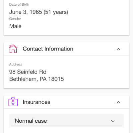
Task: Click the Gender label
Action: click(x=15, y=19)
